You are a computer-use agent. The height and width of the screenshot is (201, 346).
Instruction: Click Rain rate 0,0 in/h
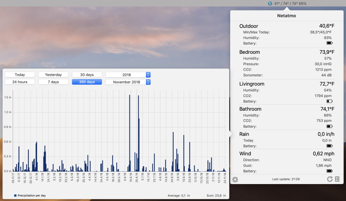326,134
